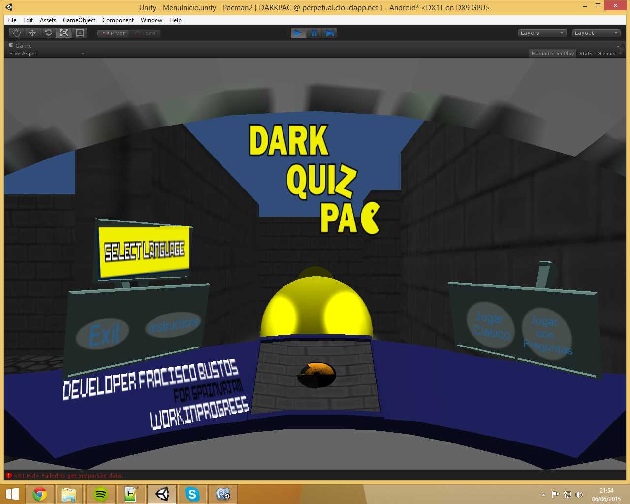Toggle the Stats overlay

coord(586,54)
